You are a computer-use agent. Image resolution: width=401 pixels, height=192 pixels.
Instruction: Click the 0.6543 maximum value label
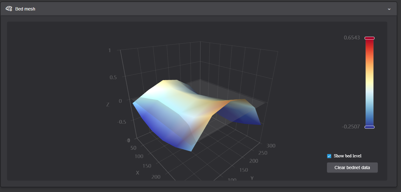click(352, 38)
